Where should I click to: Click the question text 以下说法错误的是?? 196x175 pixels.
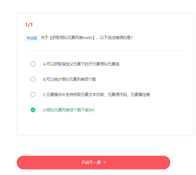pyautogui.click(x=116, y=38)
